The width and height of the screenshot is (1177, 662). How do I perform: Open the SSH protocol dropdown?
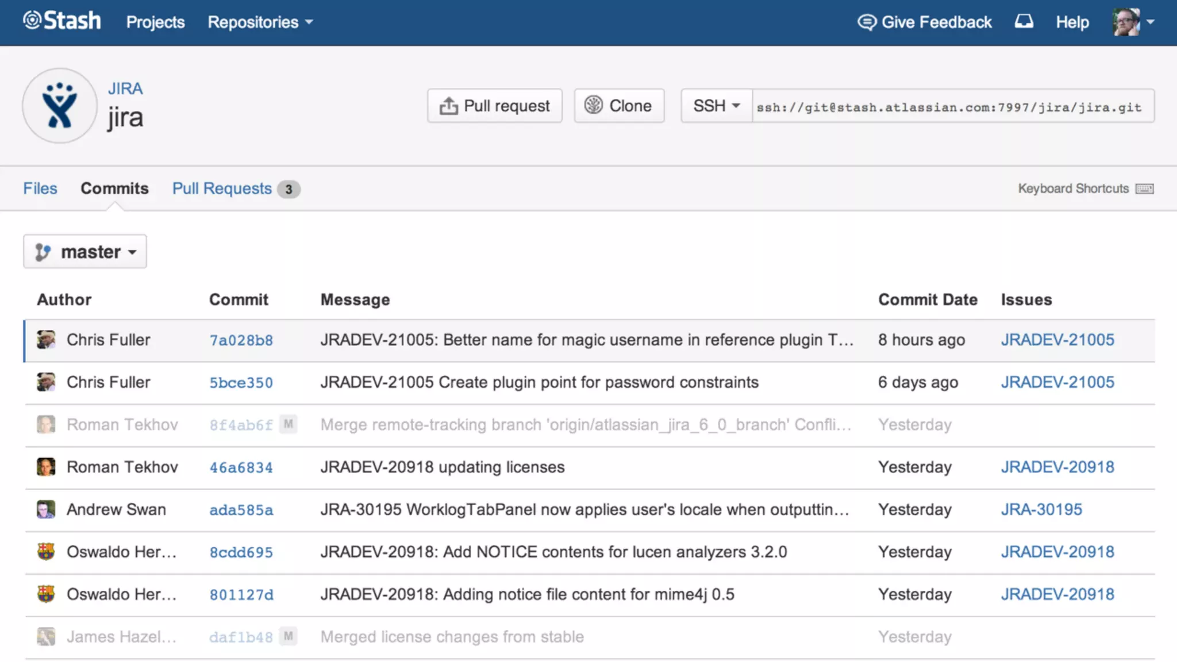pyautogui.click(x=716, y=106)
